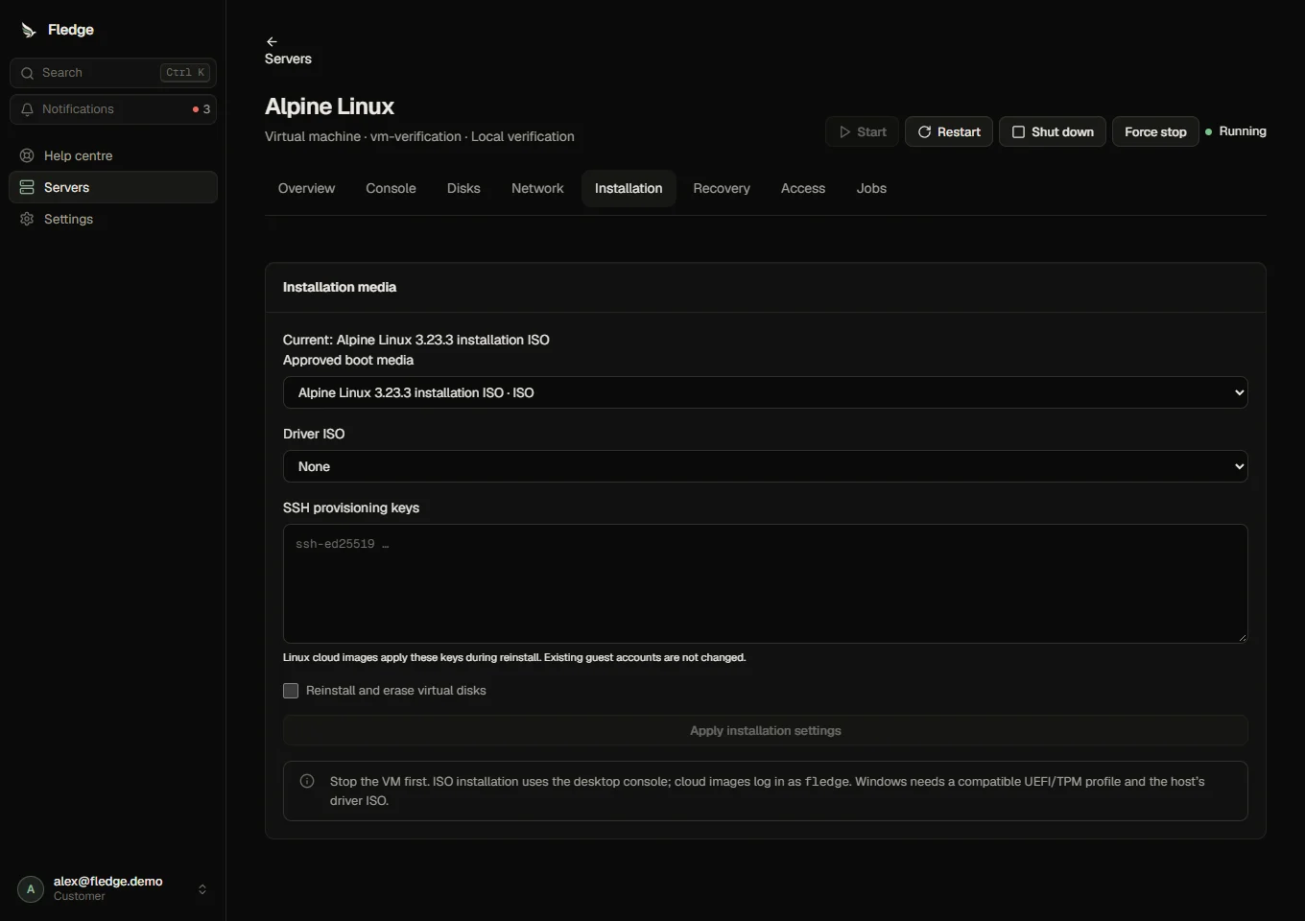Open the Approved boot media dropdown
The width and height of the screenshot is (1305, 921).
765,392
